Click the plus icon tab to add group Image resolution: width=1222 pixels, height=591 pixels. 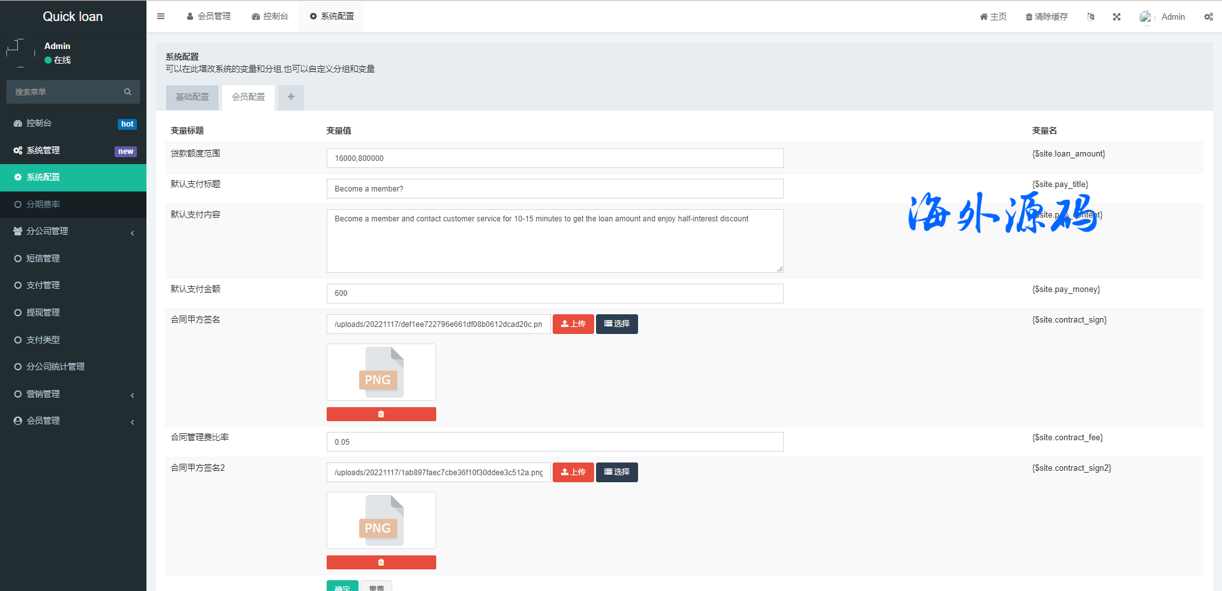coord(291,97)
